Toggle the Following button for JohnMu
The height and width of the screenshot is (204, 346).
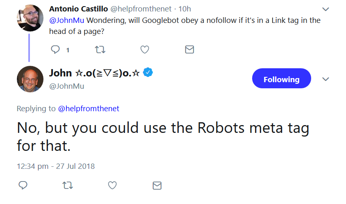(x=281, y=79)
